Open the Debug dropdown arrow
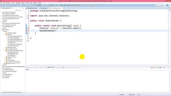This screenshot has width=171, height=96. tap(63, 5)
